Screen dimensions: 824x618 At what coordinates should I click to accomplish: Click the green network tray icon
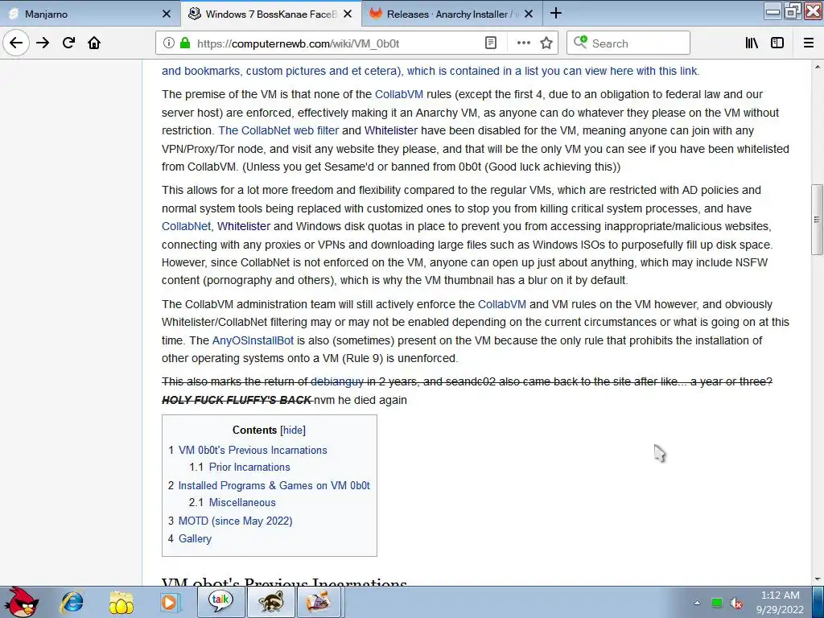(717, 603)
